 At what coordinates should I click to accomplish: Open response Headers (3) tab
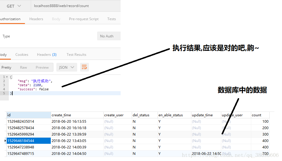pos(47,55)
